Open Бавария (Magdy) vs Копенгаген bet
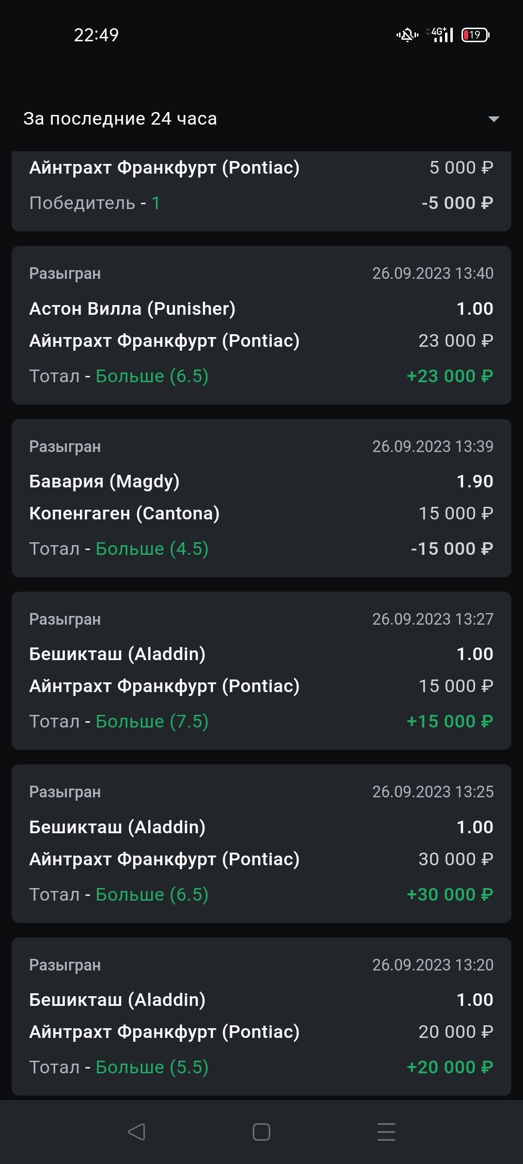 261,498
